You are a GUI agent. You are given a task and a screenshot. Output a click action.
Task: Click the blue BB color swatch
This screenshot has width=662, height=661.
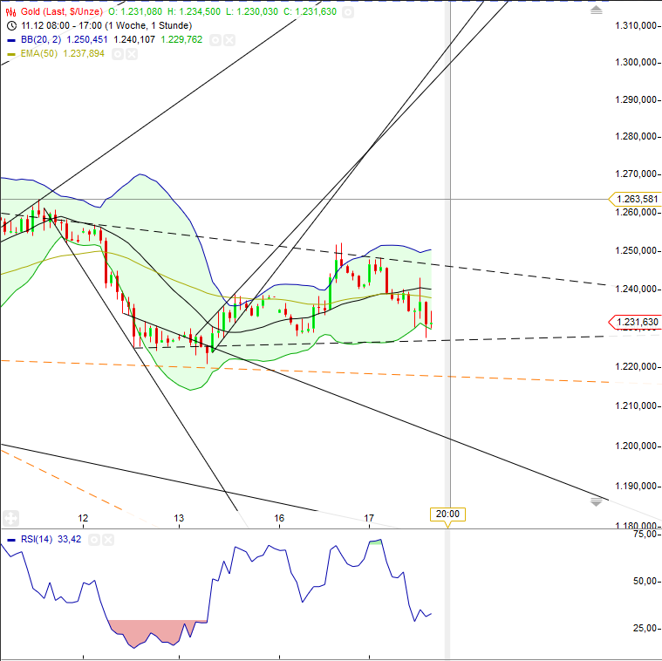11,40
